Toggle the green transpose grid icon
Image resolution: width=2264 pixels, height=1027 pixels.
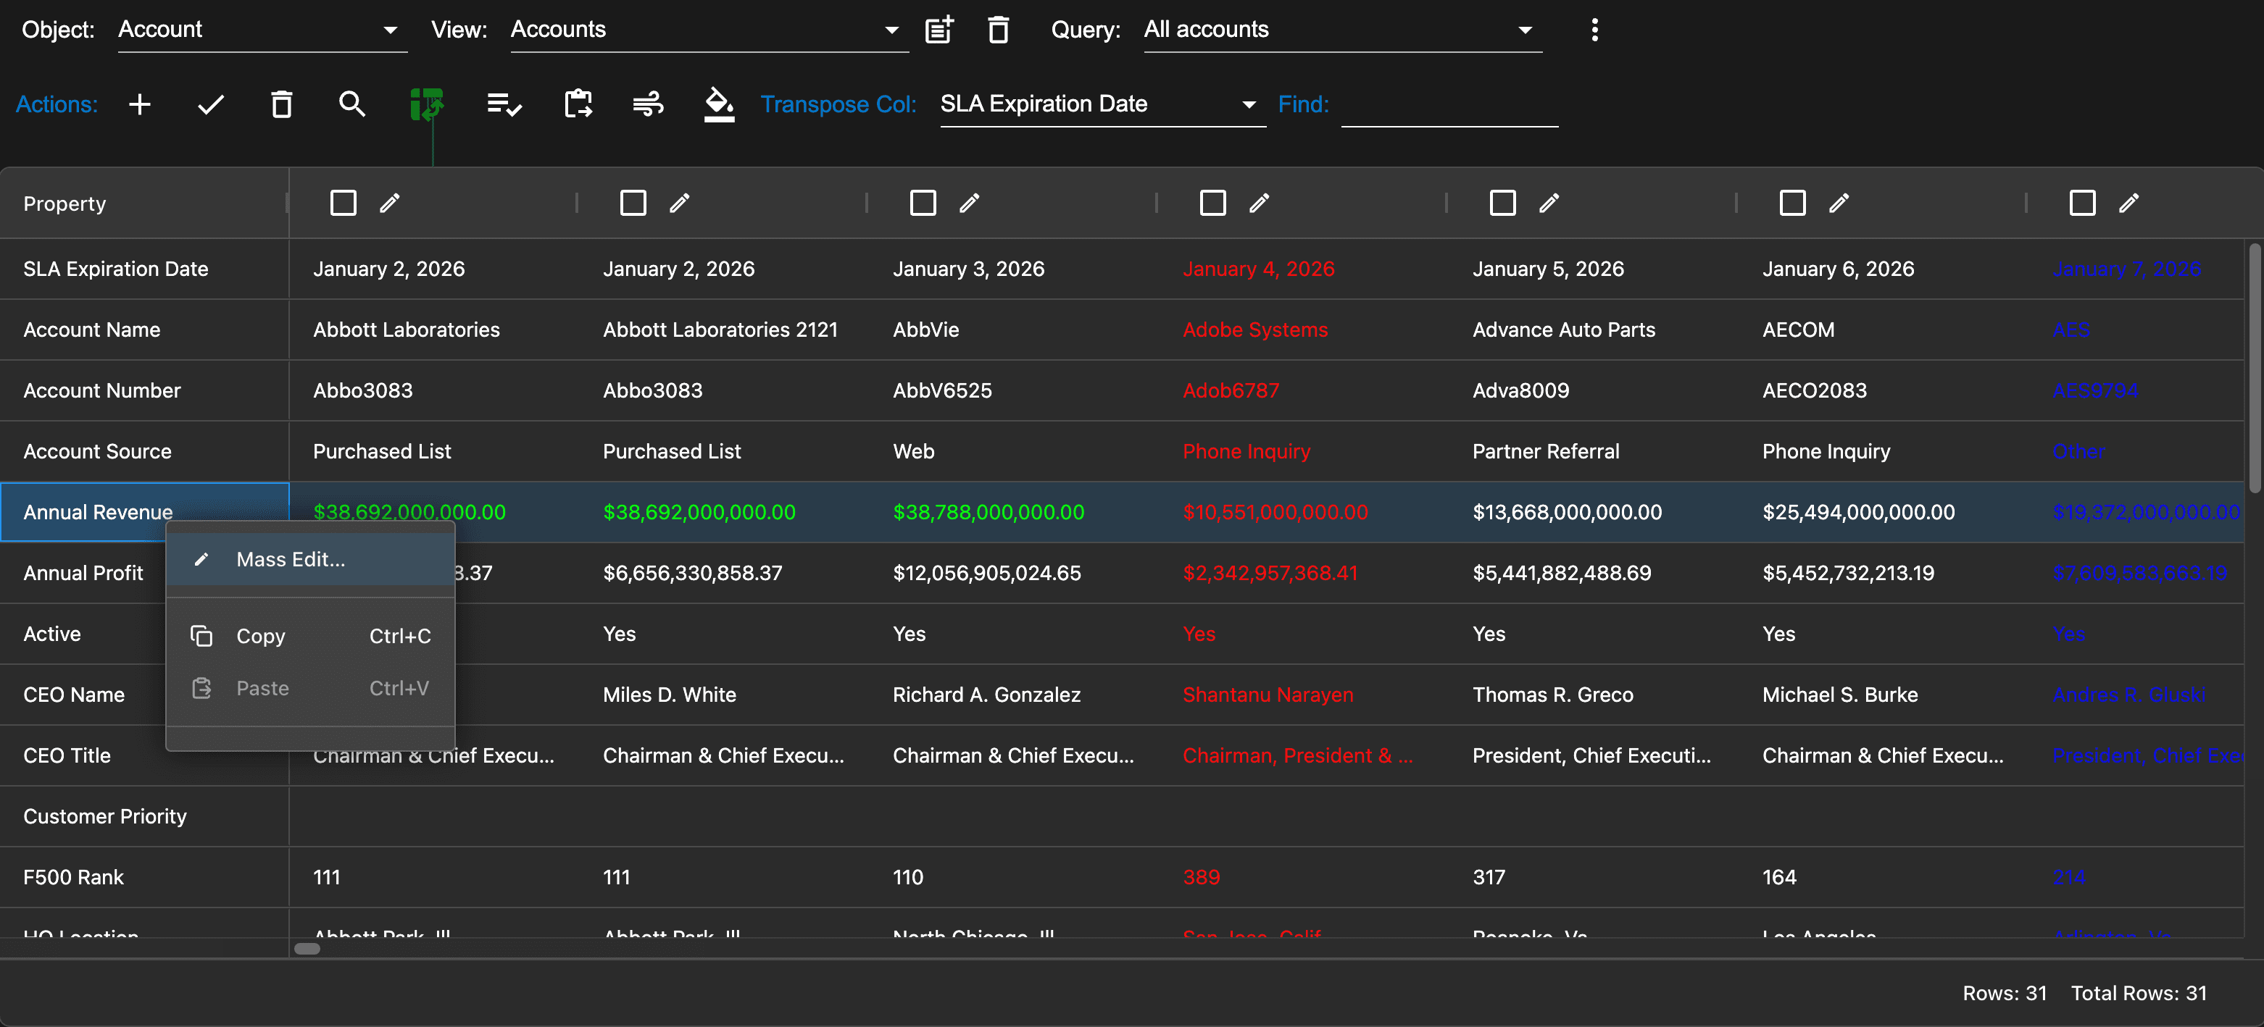(427, 104)
